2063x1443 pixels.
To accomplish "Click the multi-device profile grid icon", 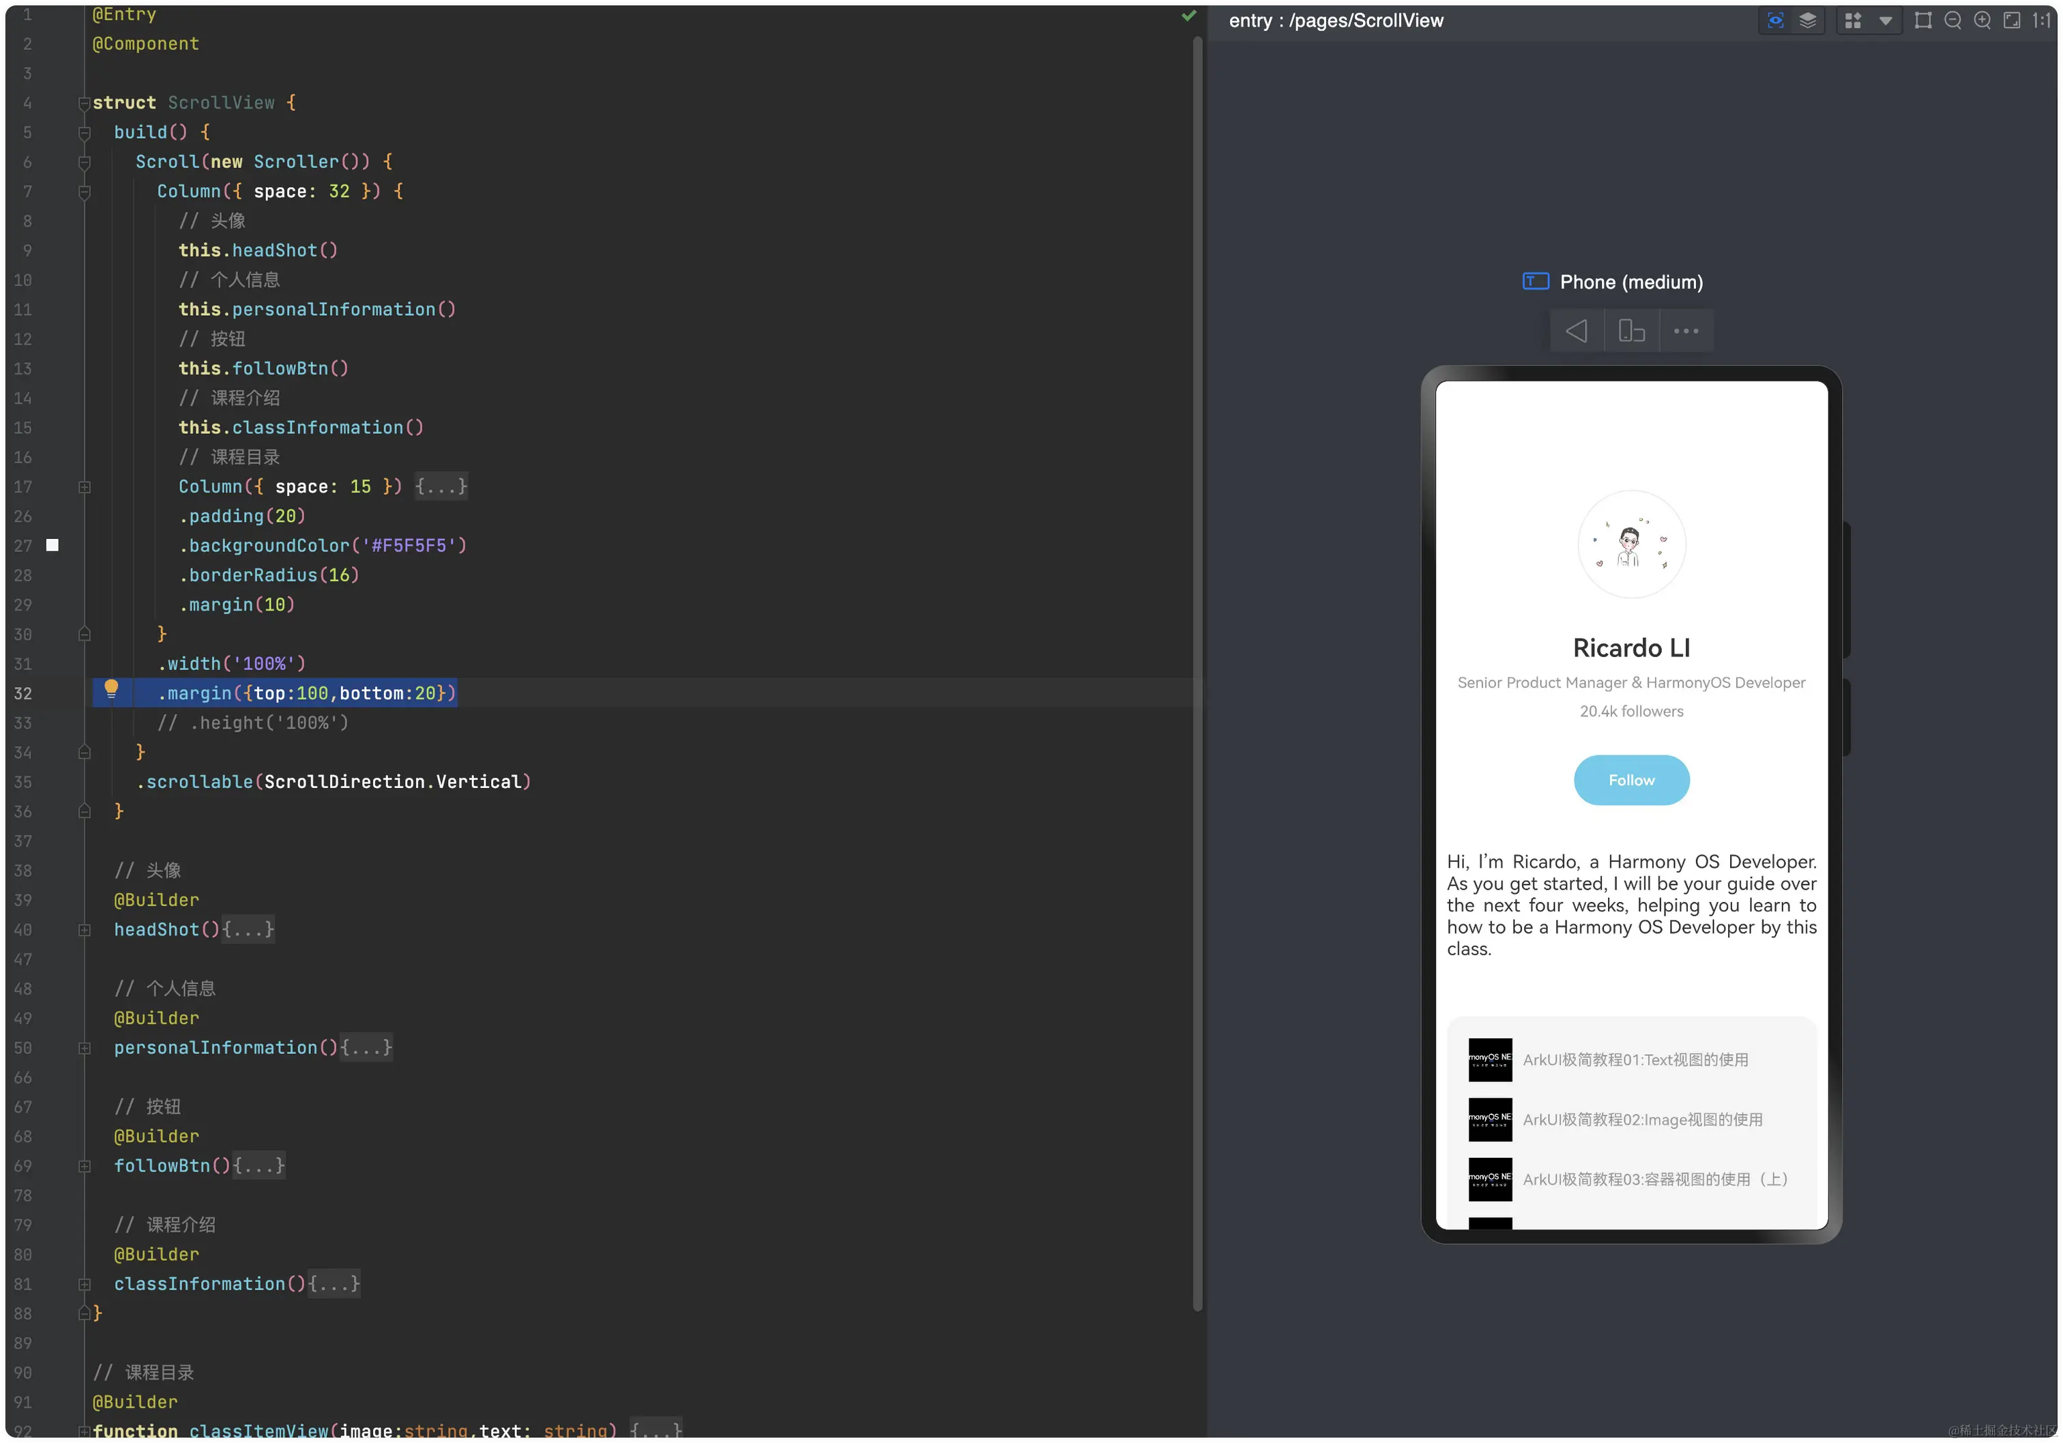I will click(1853, 20).
